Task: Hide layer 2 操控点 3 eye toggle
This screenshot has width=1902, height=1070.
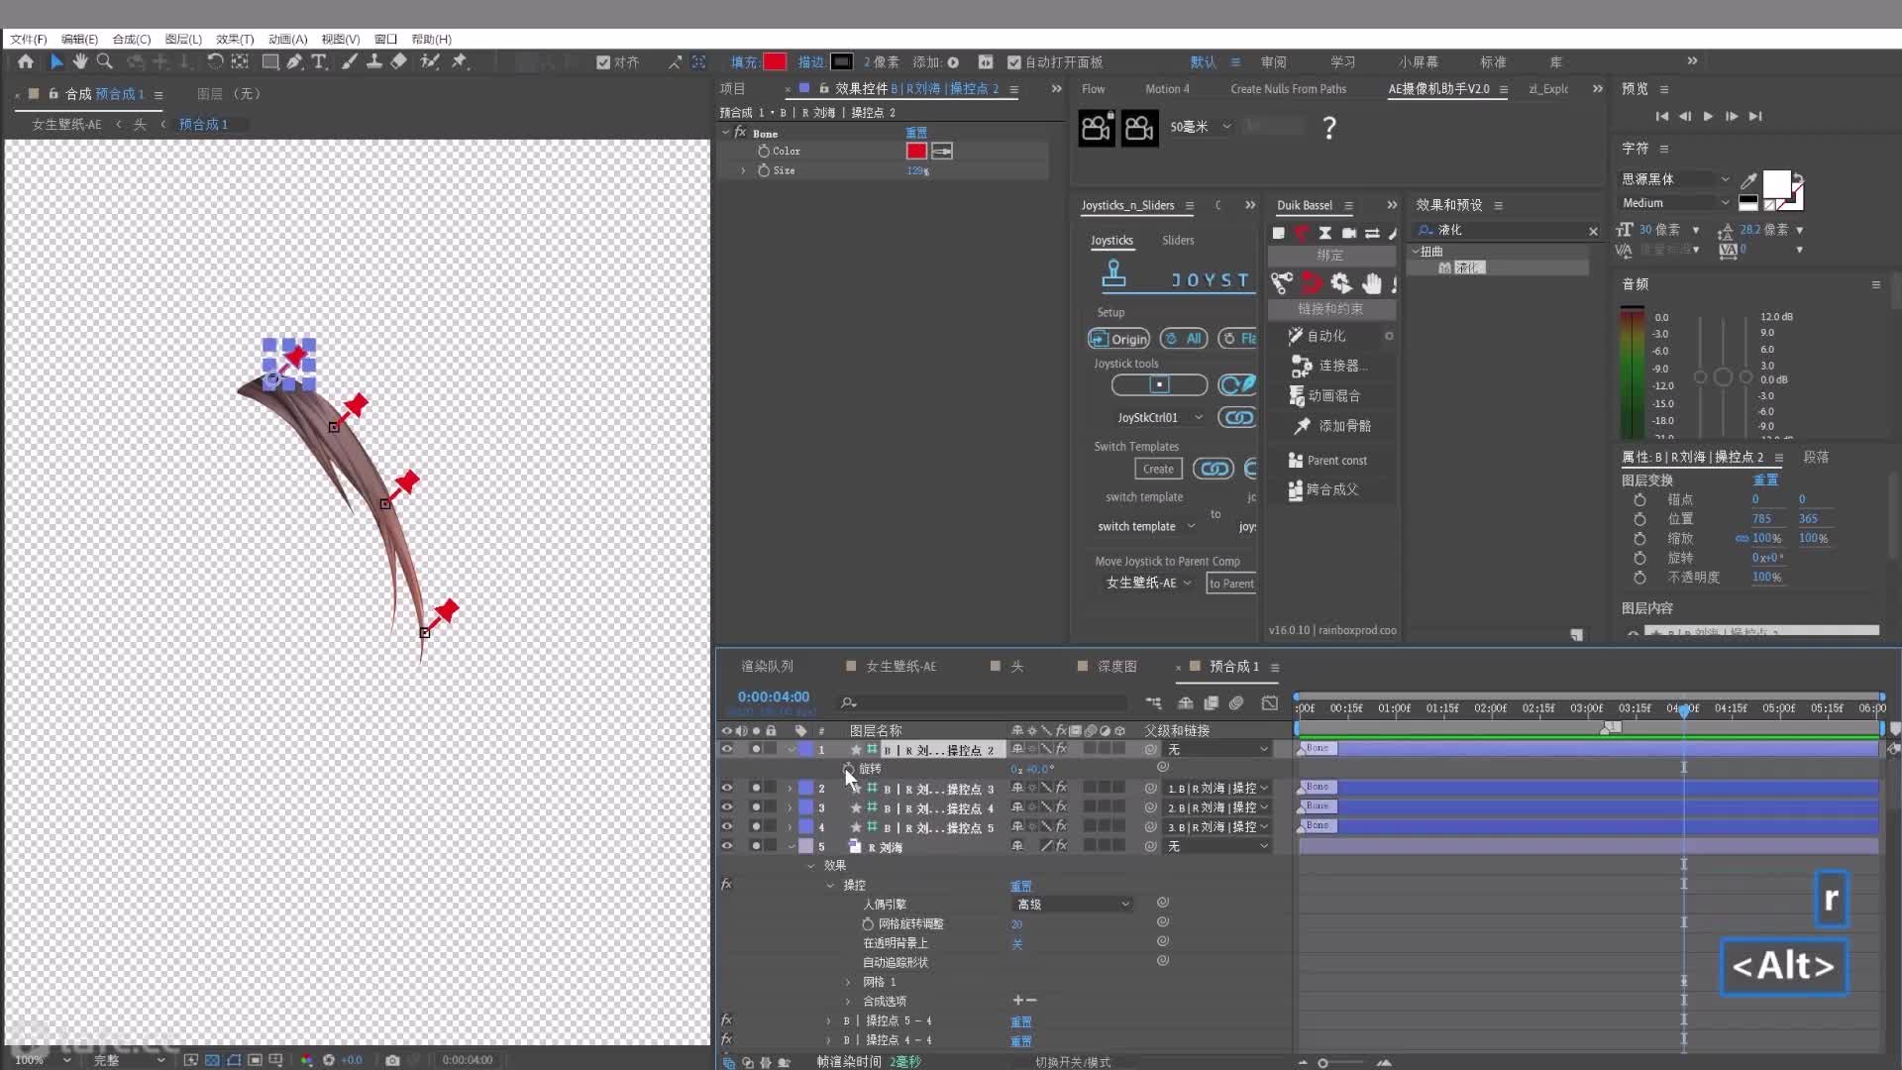Action: coord(727,788)
